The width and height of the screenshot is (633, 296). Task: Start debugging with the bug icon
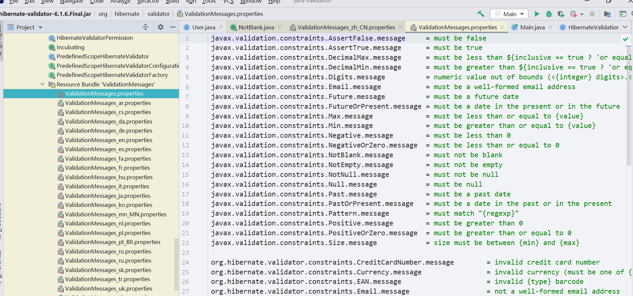(x=549, y=14)
